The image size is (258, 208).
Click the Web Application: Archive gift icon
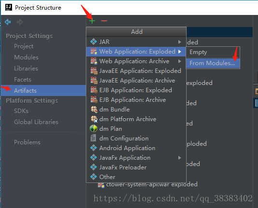(94, 61)
